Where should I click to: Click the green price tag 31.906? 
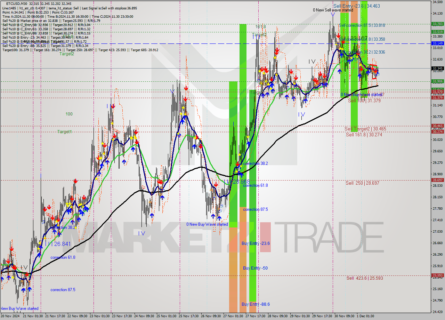pos(437,81)
